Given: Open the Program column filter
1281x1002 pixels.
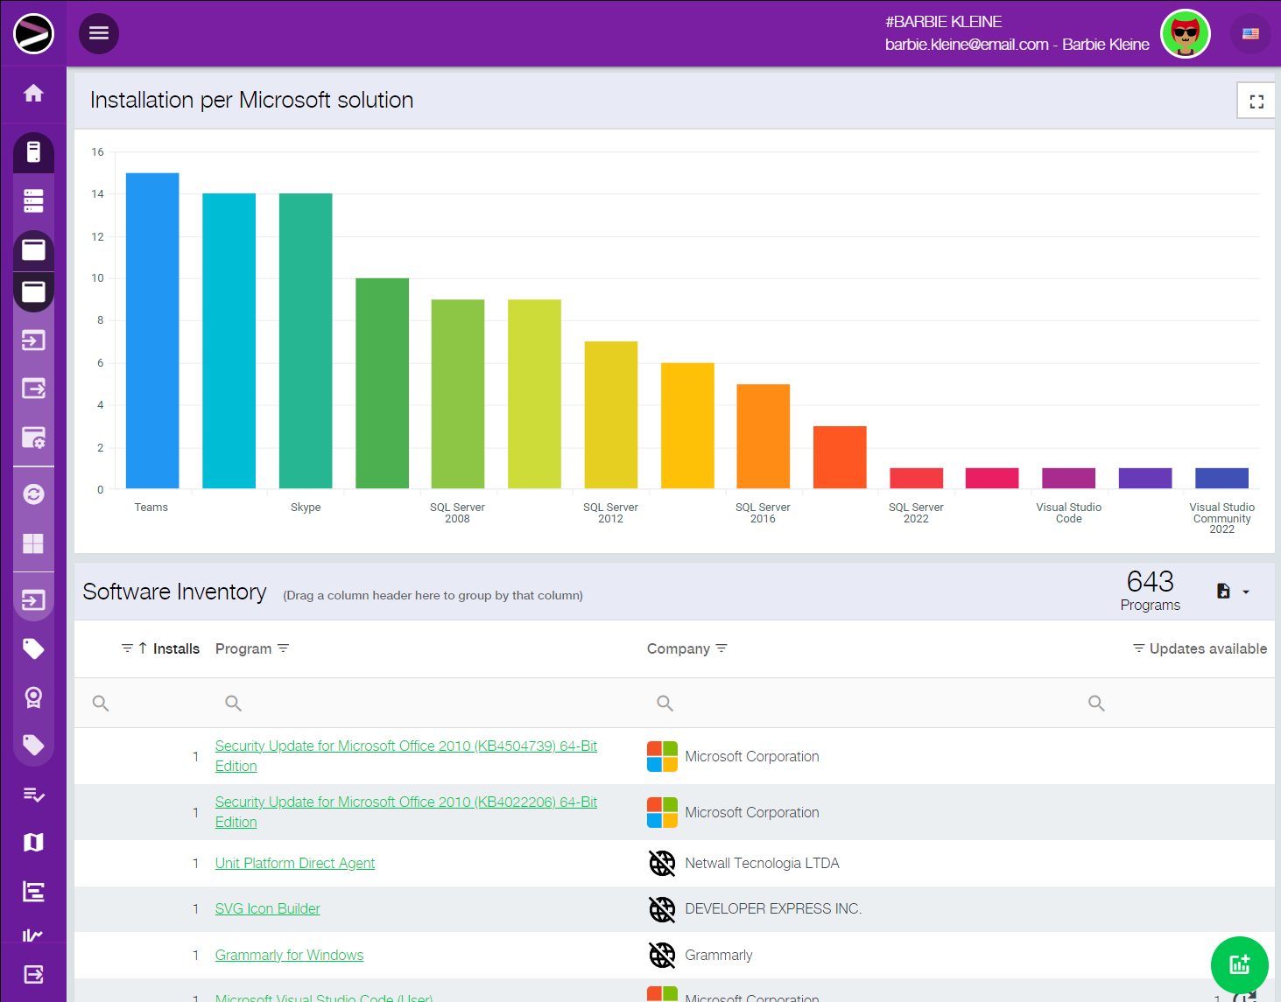Looking at the screenshot, I should [284, 648].
